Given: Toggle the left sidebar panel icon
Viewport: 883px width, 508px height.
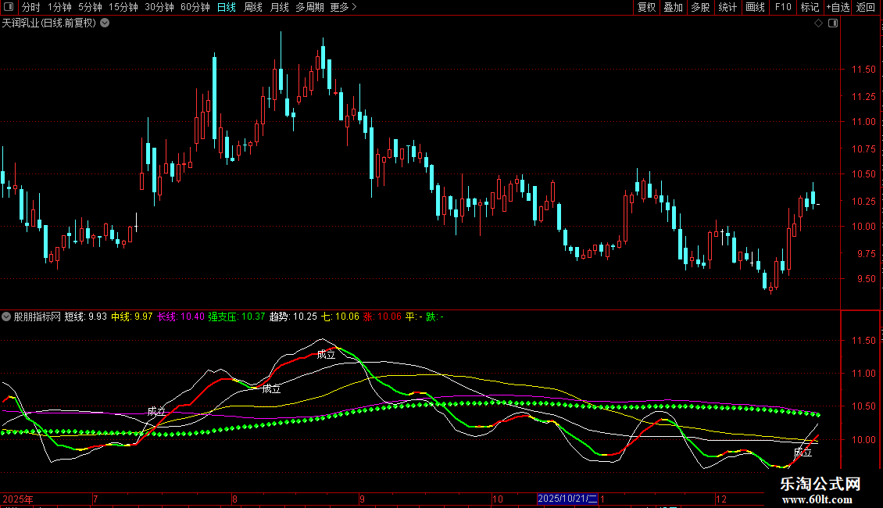Looking at the screenshot, I should coord(9,7).
